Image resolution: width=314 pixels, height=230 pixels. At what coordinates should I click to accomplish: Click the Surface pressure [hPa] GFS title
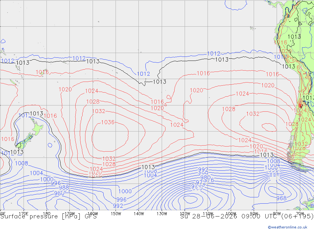[x=48, y=217]
